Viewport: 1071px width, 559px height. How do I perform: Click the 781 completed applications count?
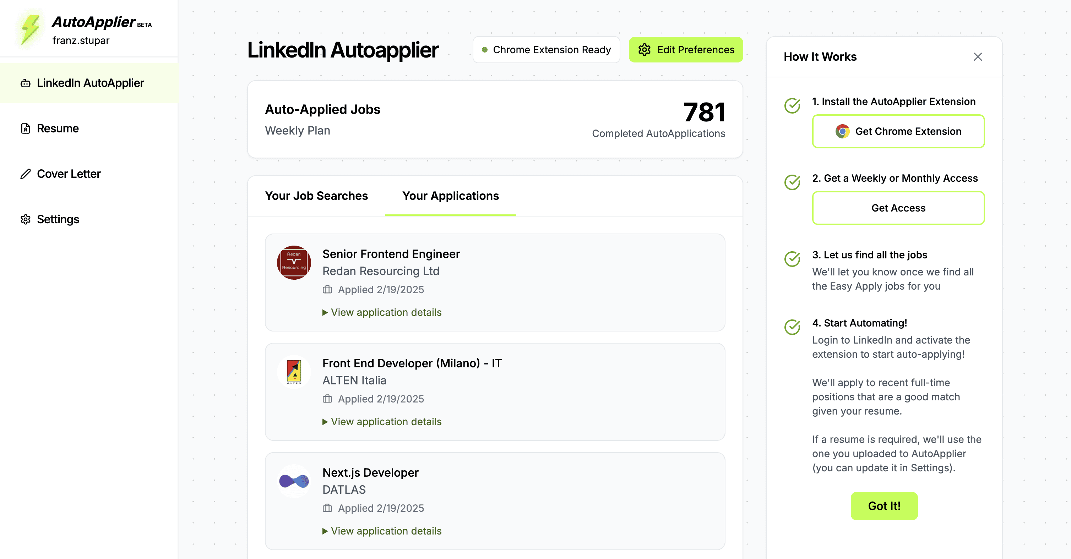[704, 112]
